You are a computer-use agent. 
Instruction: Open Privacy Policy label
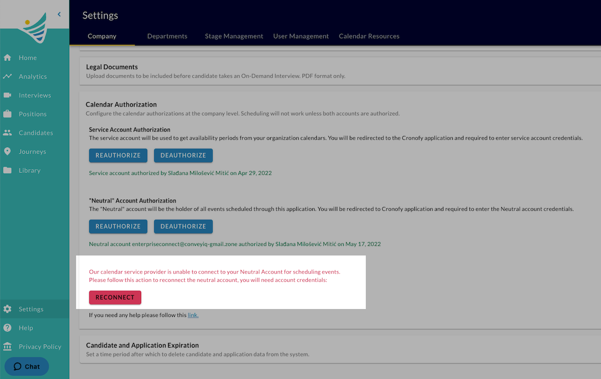[x=40, y=346]
